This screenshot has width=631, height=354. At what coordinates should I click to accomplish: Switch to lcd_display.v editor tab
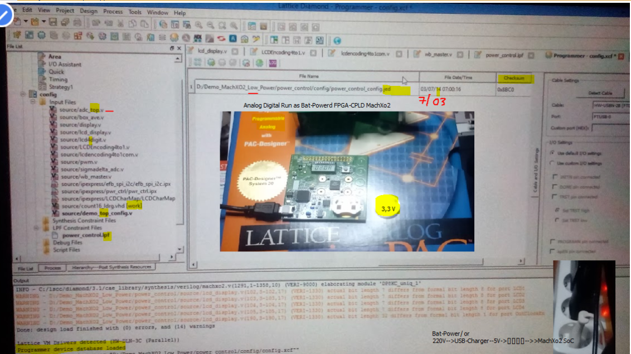212,51
